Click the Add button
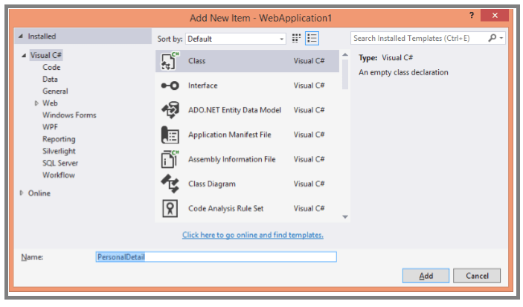523x307 pixels. click(x=426, y=276)
